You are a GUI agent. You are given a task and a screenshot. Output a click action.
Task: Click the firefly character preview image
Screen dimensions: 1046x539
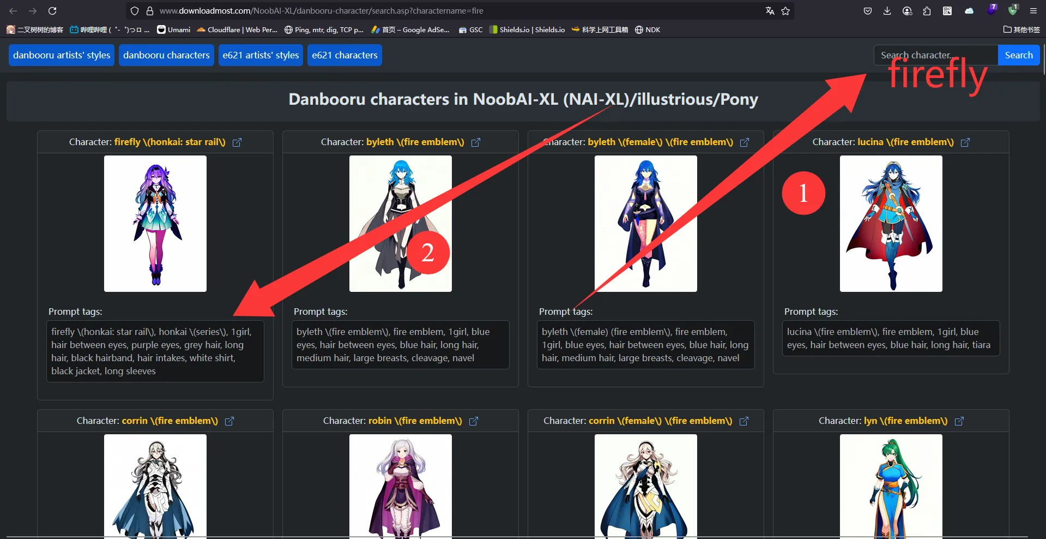[x=155, y=224]
